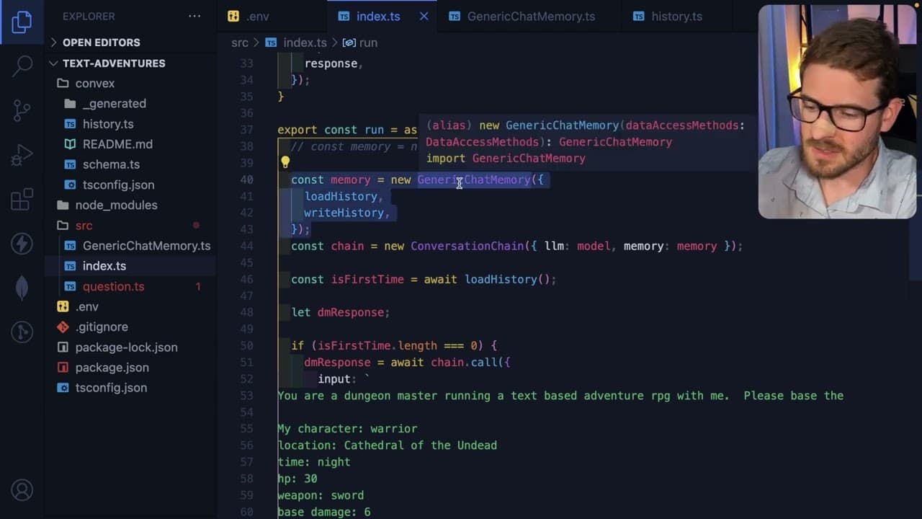Open tsconfig.json inside convex folder
Image resolution: width=922 pixels, height=519 pixels.
118,185
